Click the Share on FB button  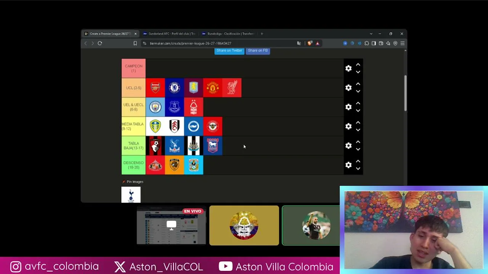(x=258, y=51)
